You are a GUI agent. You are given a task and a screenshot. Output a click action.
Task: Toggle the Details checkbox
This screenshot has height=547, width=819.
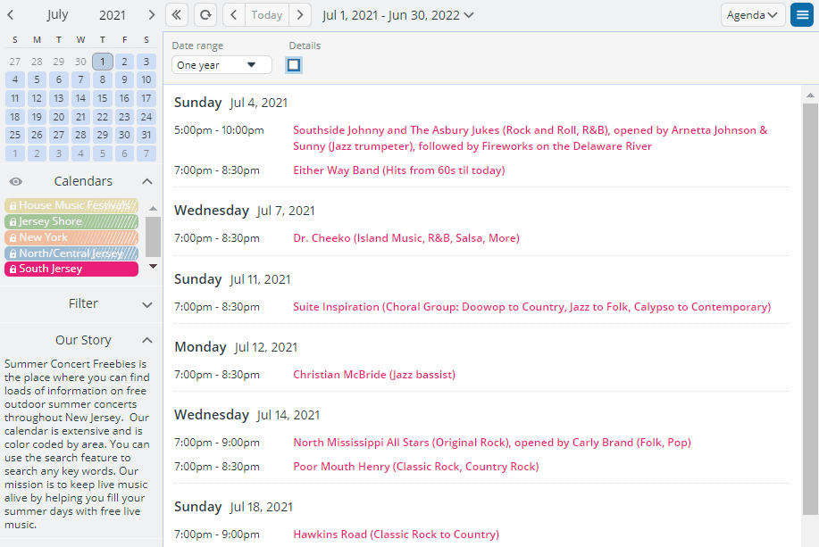(x=294, y=65)
